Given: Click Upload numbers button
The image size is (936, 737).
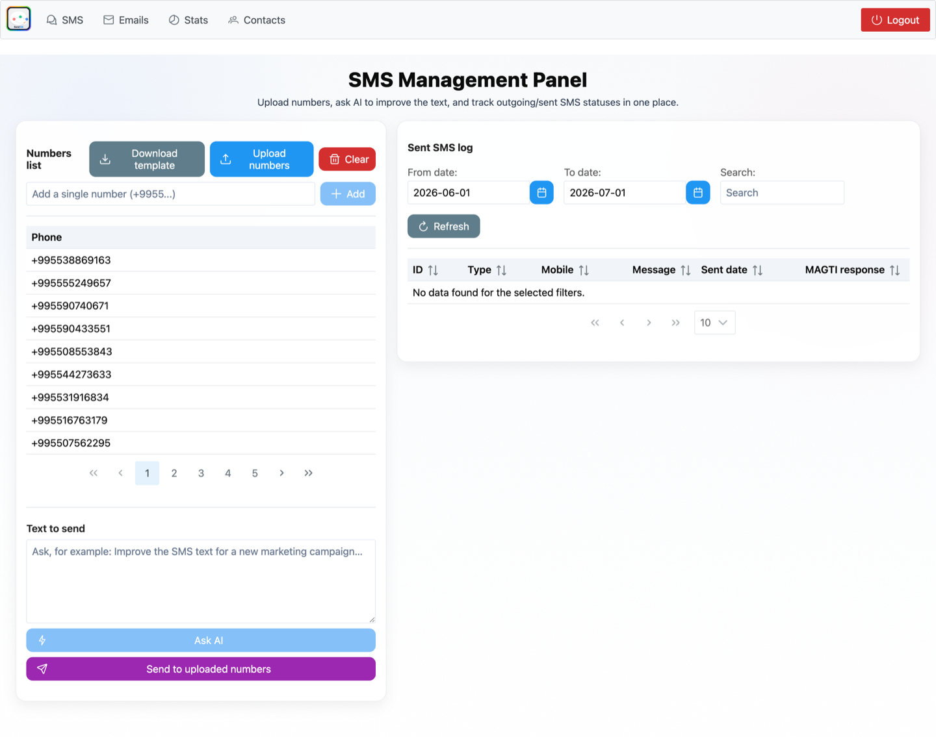Looking at the screenshot, I should (x=261, y=159).
